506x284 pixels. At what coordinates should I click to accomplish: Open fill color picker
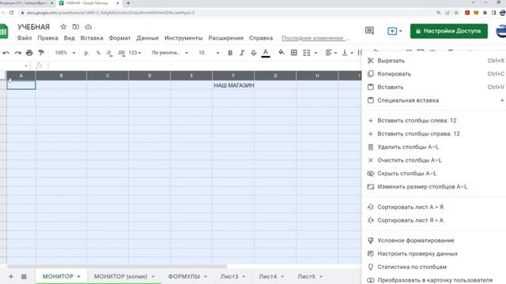281,53
